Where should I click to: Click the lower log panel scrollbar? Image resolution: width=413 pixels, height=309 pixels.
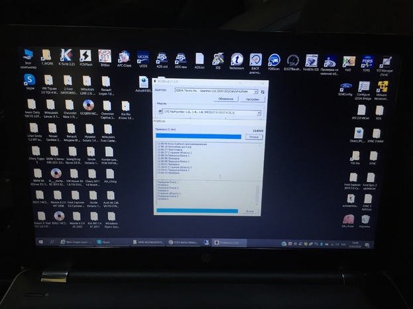(x=259, y=193)
